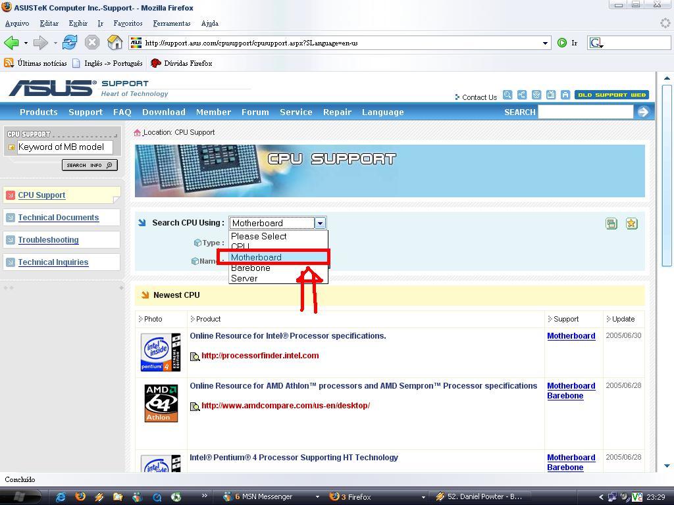
Task: Click the OLD SUPPORT WEB button
Action: [611, 95]
